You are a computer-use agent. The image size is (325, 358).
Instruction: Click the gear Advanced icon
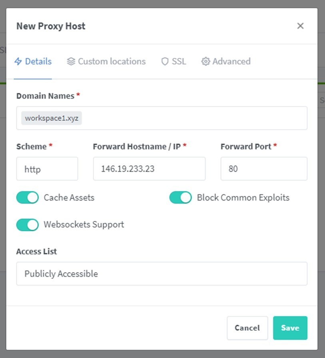205,62
